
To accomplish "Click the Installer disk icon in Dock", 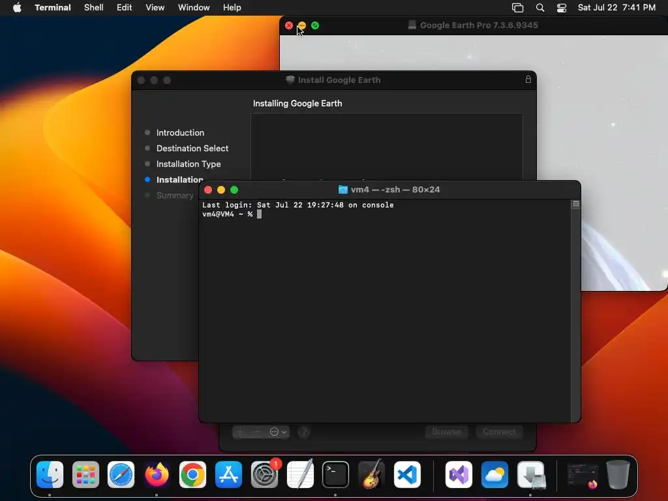I will (530, 475).
